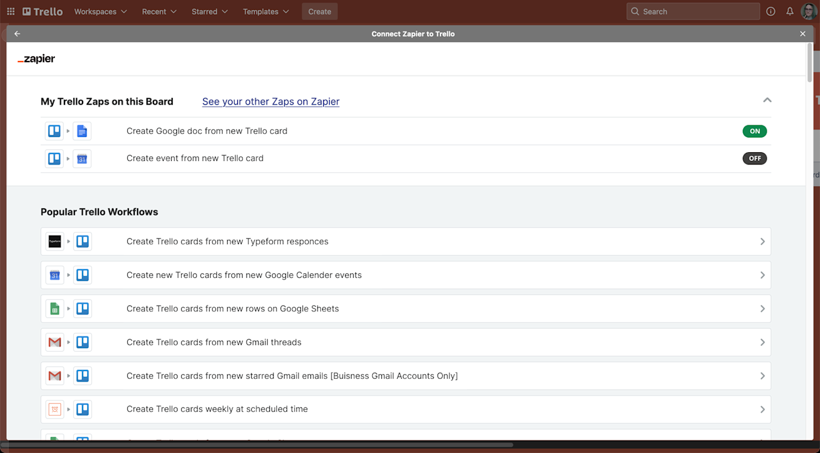
Task: Click the vertical scrollbar of the Zapier panel
Action: tap(811, 61)
